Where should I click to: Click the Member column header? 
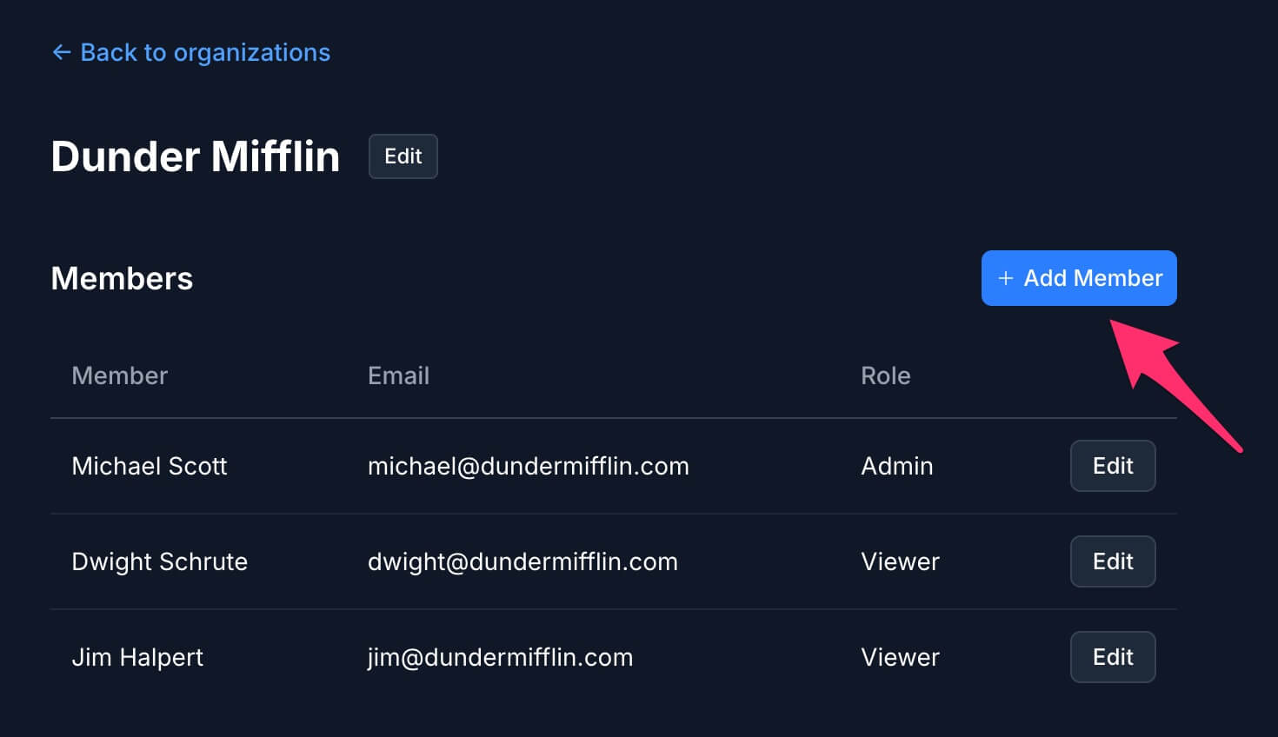coord(119,375)
